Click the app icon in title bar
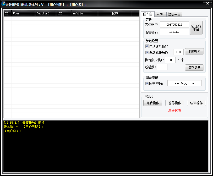This screenshot has height=176, width=213. (x=3, y=4)
